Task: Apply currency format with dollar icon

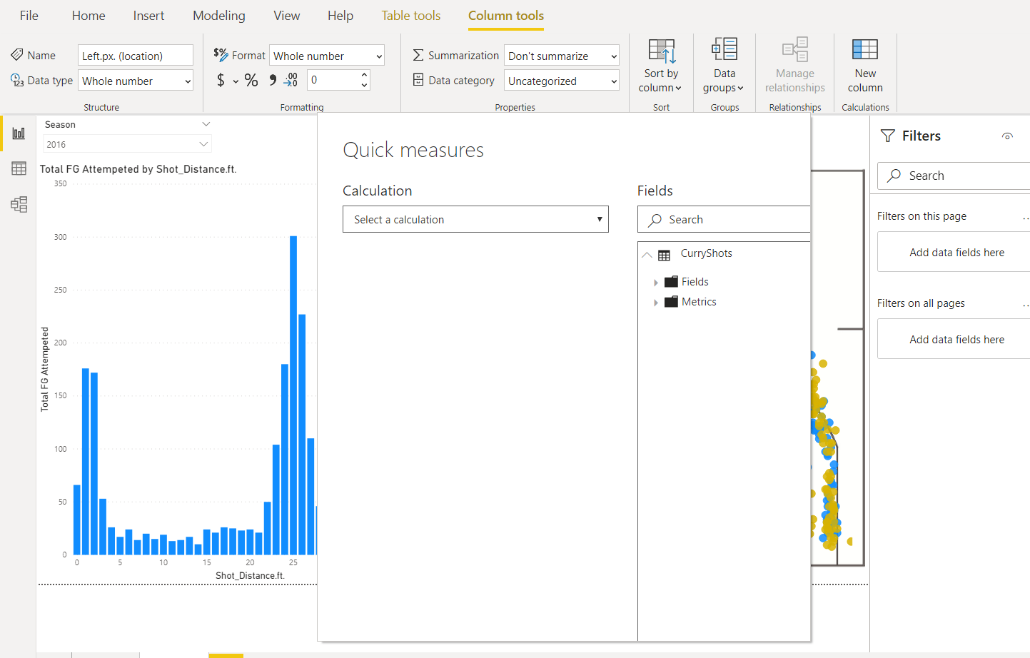Action: click(x=221, y=80)
